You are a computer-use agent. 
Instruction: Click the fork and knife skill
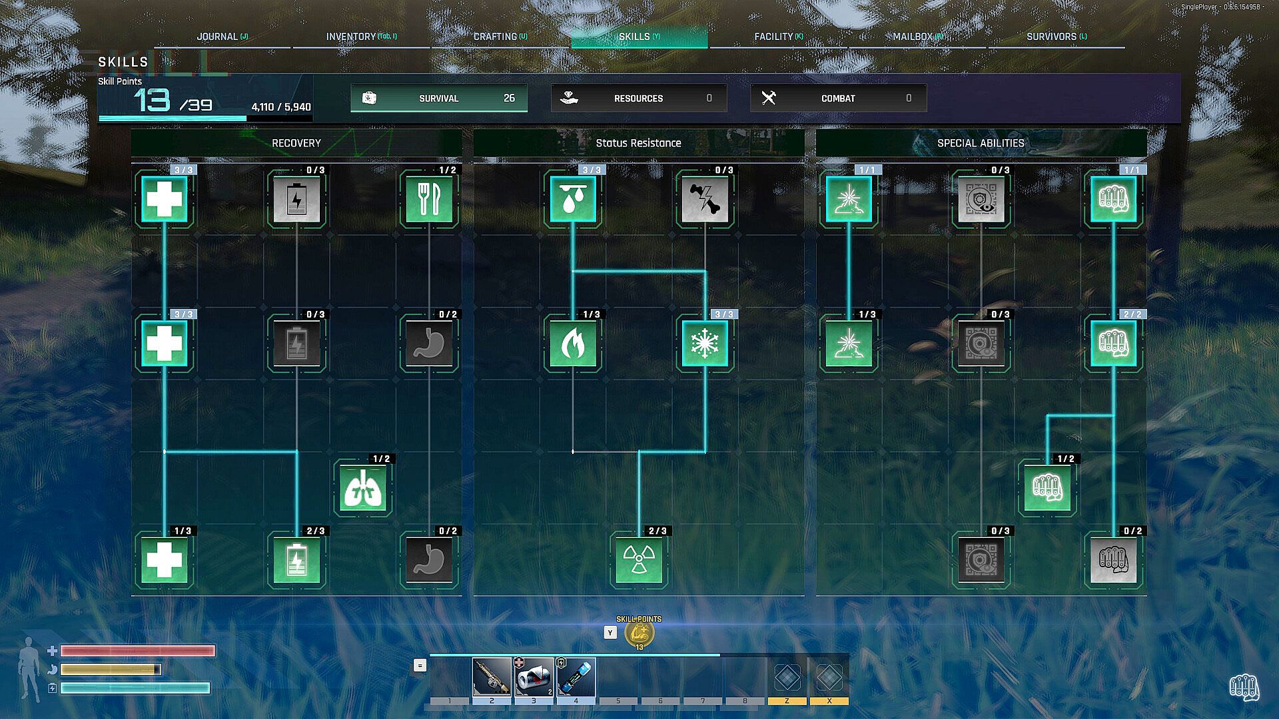429,200
